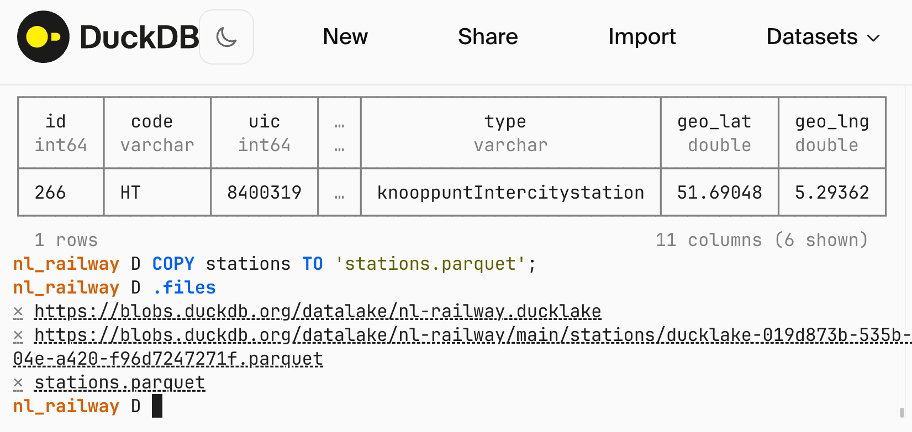Click the uic value 8400319 cell
The height and width of the screenshot is (432, 912).
click(x=264, y=193)
